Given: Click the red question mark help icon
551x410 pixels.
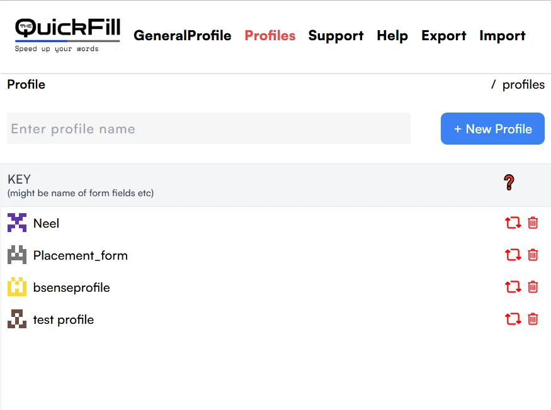Looking at the screenshot, I should pyautogui.click(x=509, y=183).
